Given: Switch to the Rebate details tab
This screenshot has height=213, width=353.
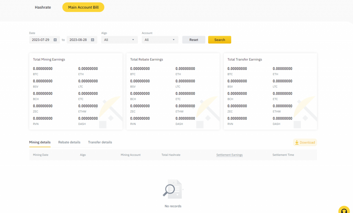Looking at the screenshot, I should (x=70, y=142).
